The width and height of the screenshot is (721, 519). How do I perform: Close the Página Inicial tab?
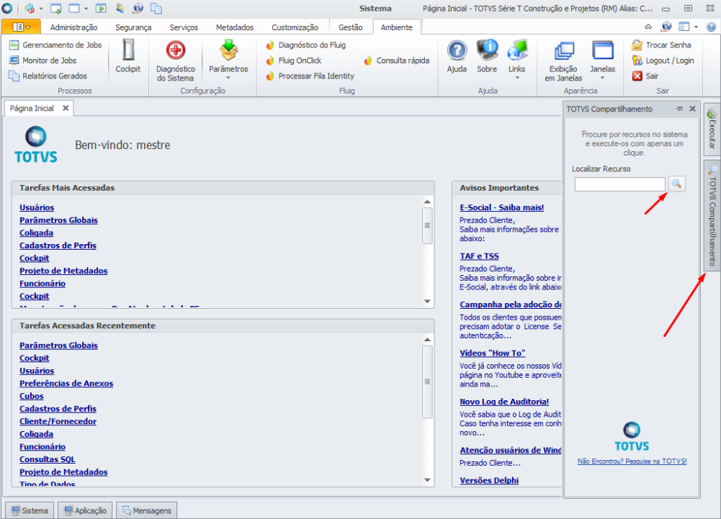[66, 108]
